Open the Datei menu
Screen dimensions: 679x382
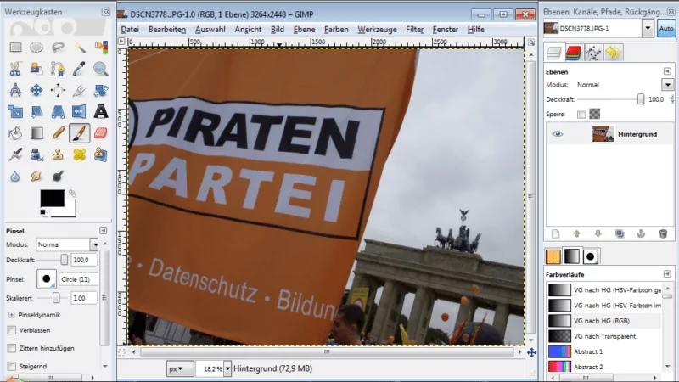click(130, 30)
